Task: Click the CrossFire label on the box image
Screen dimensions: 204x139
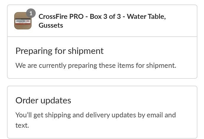Action: (23, 21)
